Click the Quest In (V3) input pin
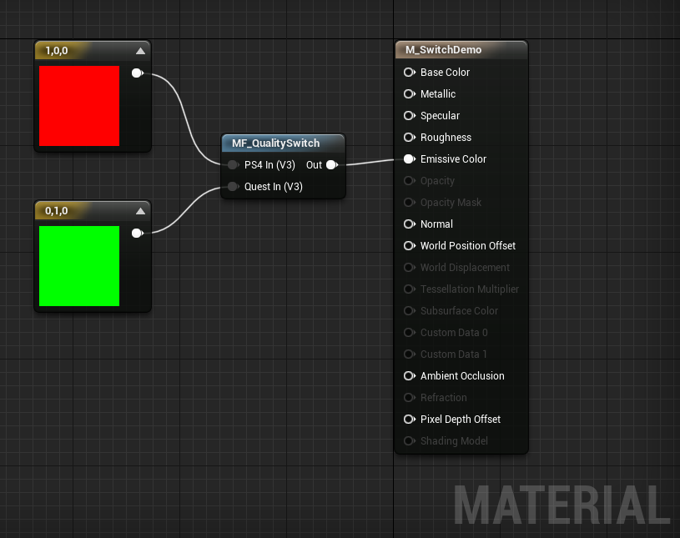680x538 pixels. pyautogui.click(x=234, y=186)
